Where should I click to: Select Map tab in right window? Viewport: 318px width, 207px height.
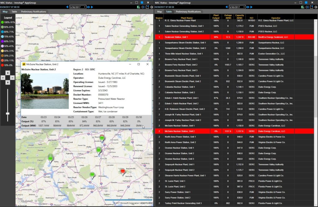click(160, 11)
